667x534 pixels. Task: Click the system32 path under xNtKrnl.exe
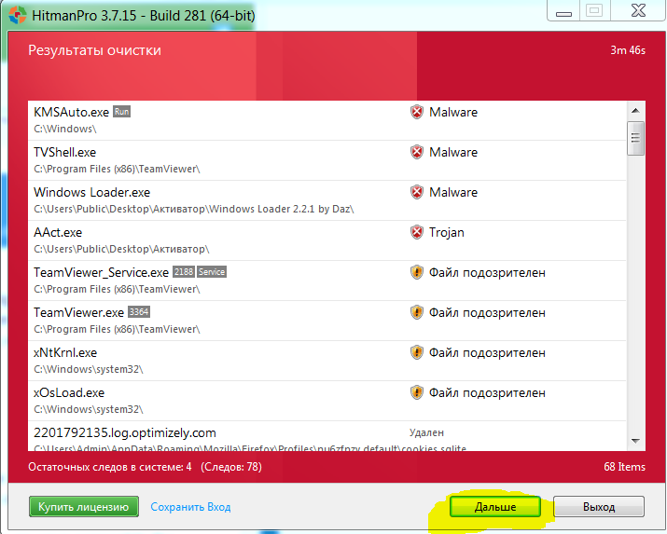89,369
